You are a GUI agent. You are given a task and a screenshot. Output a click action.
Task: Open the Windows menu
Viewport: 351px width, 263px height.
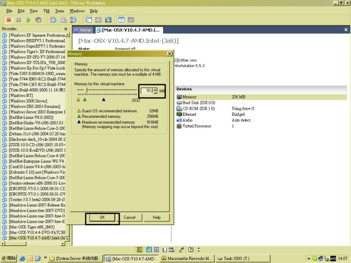point(77,11)
